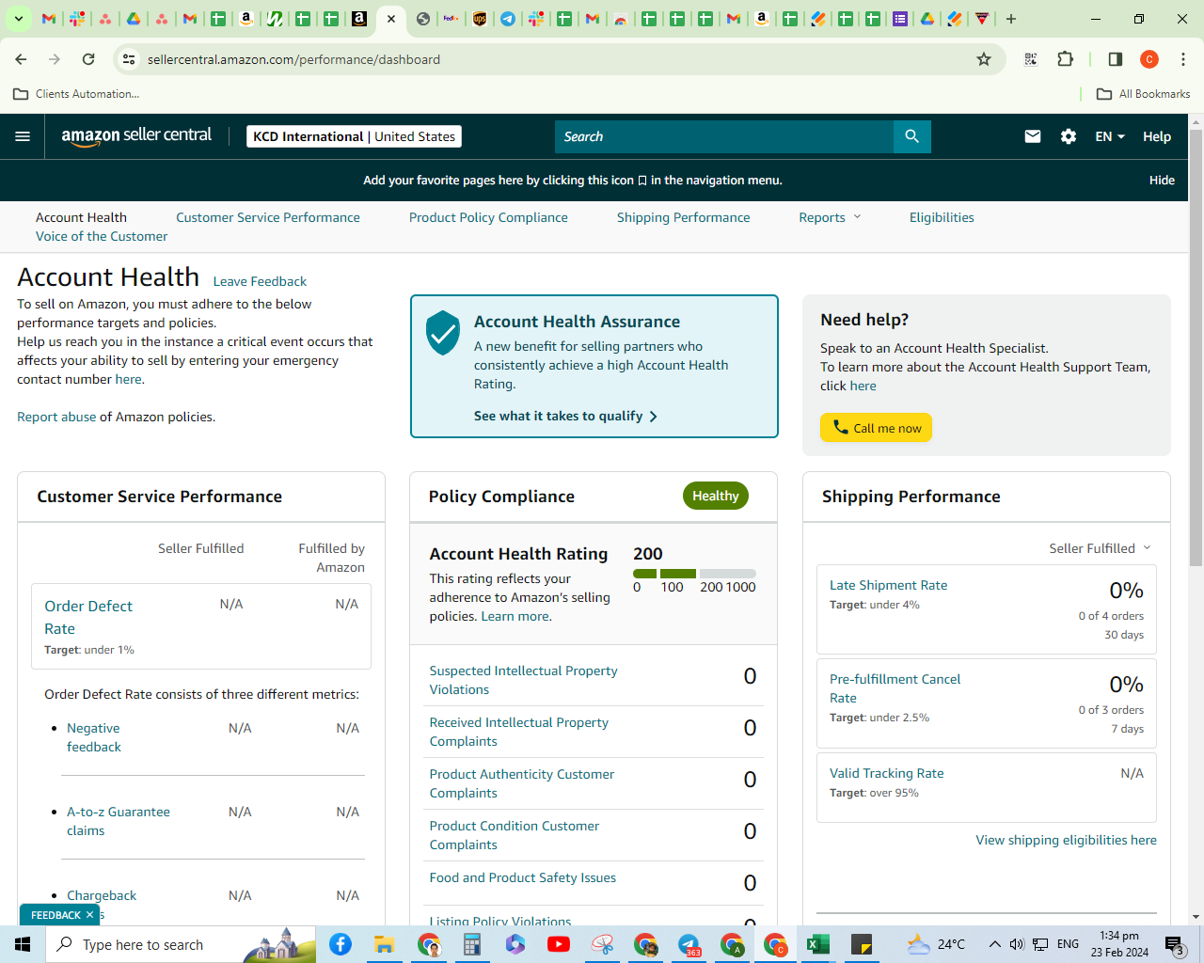Image resolution: width=1204 pixels, height=963 pixels.
Task: Switch to Customer Service Performance tab
Action: 268,217
